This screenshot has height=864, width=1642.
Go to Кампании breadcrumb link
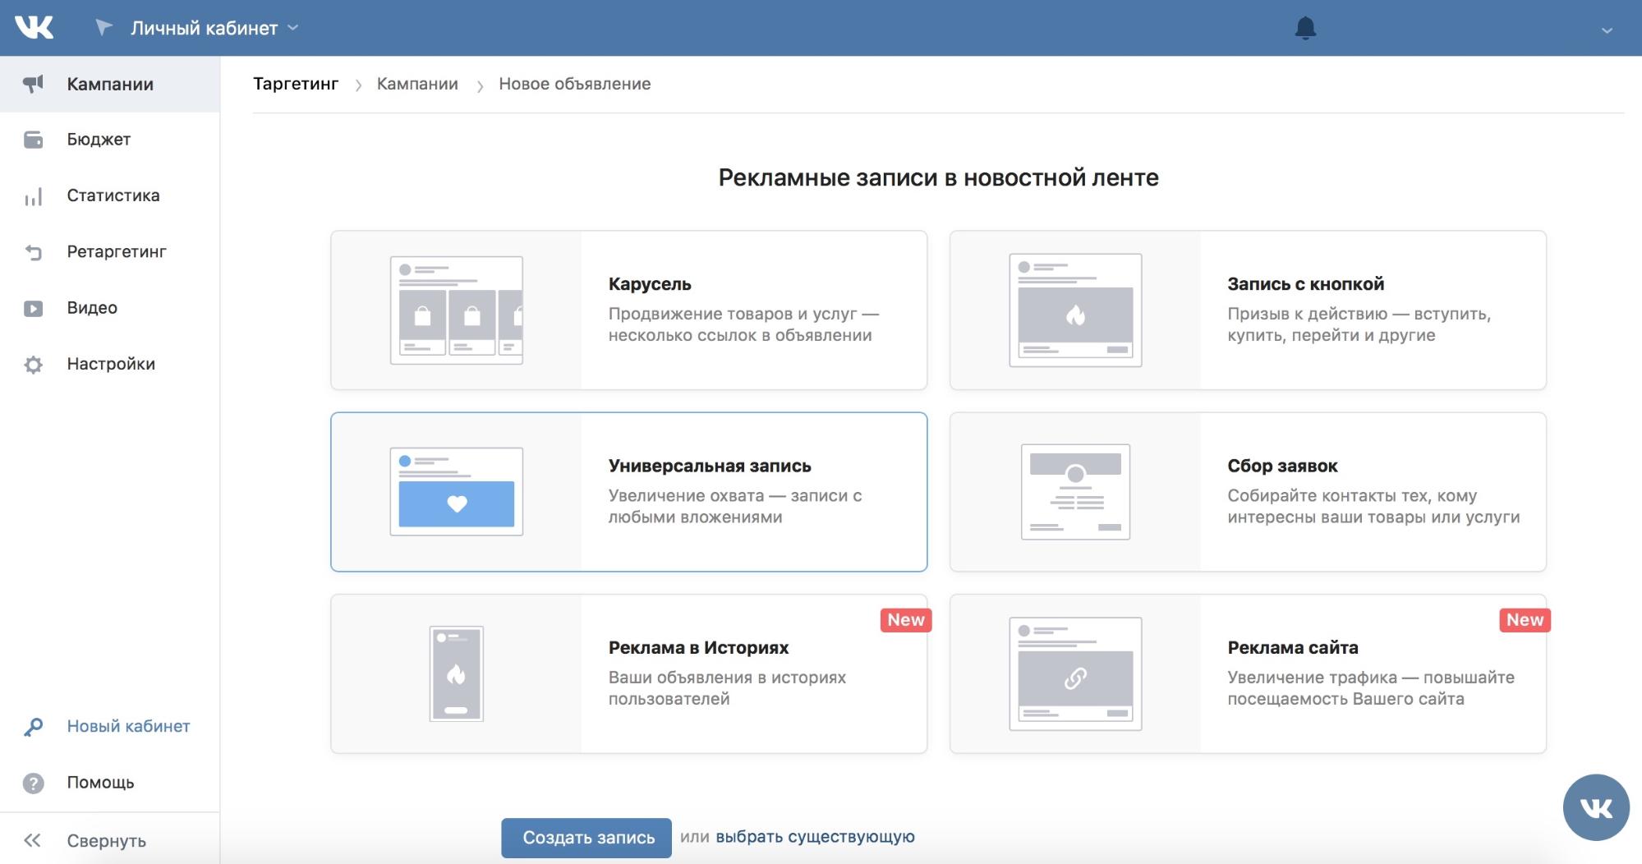tap(417, 84)
